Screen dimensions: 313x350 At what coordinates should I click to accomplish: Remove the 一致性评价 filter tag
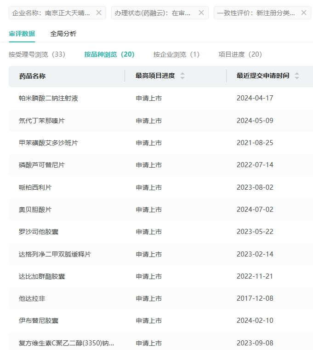click(x=303, y=13)
